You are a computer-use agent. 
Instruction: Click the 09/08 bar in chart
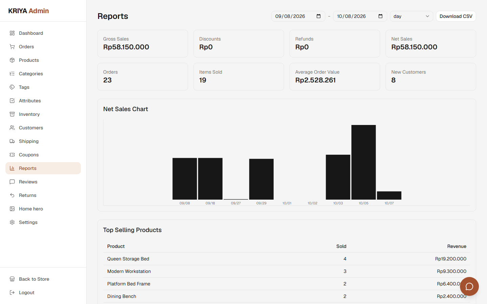pos(185,179)
